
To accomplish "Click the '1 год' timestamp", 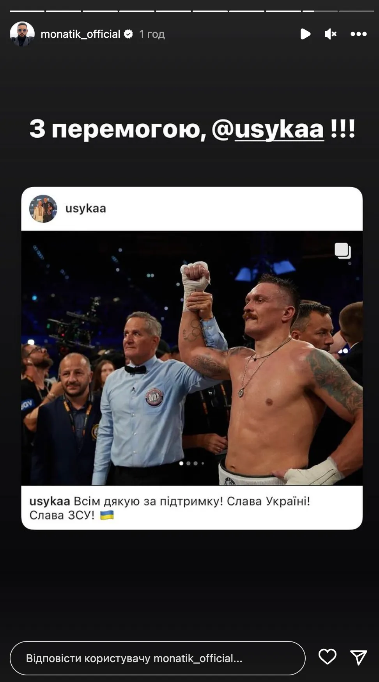I will [152, 34].
